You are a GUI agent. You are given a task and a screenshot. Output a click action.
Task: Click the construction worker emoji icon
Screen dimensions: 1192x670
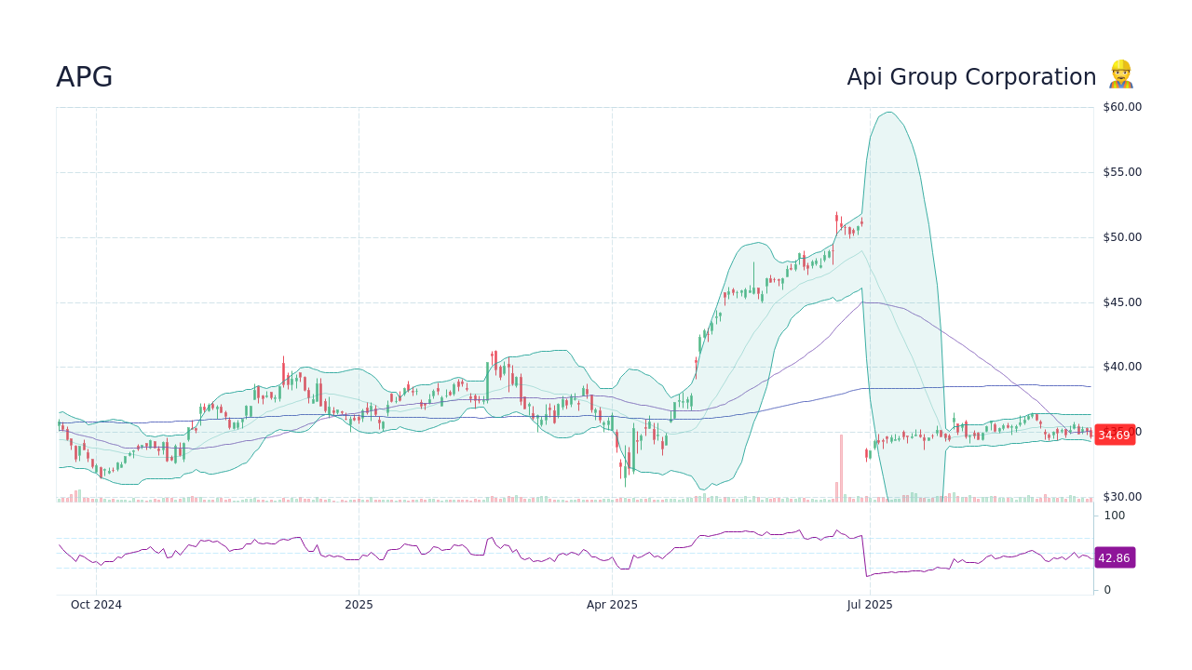tap(1120, 76)
